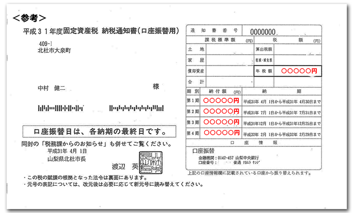Click the notice number 0000000
The height and width of the screenshot is (213, 353).
click(263, 32)
